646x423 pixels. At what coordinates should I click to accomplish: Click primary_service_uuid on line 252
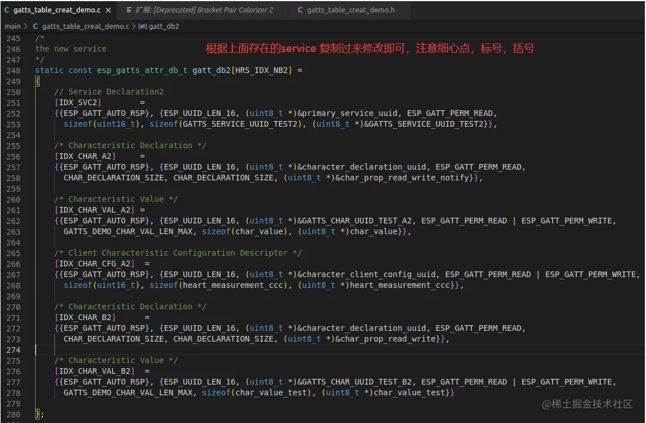point(350,113)
